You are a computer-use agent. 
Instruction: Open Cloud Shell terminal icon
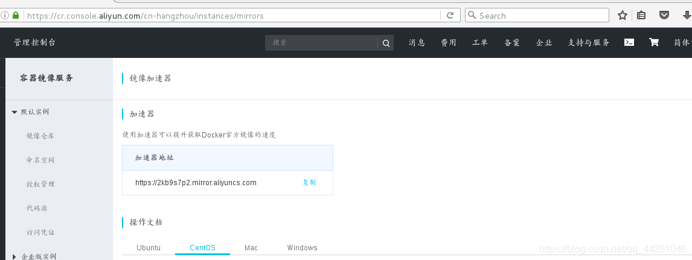[629, 42]
